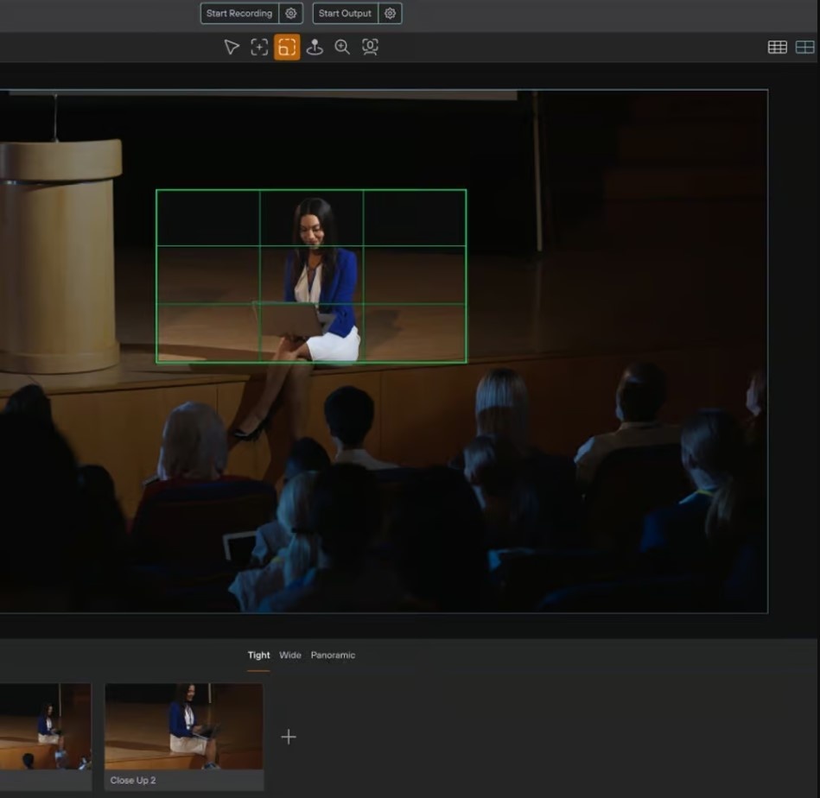Choose the add-point target tool
Screen dimensions: 820x798
259,47
